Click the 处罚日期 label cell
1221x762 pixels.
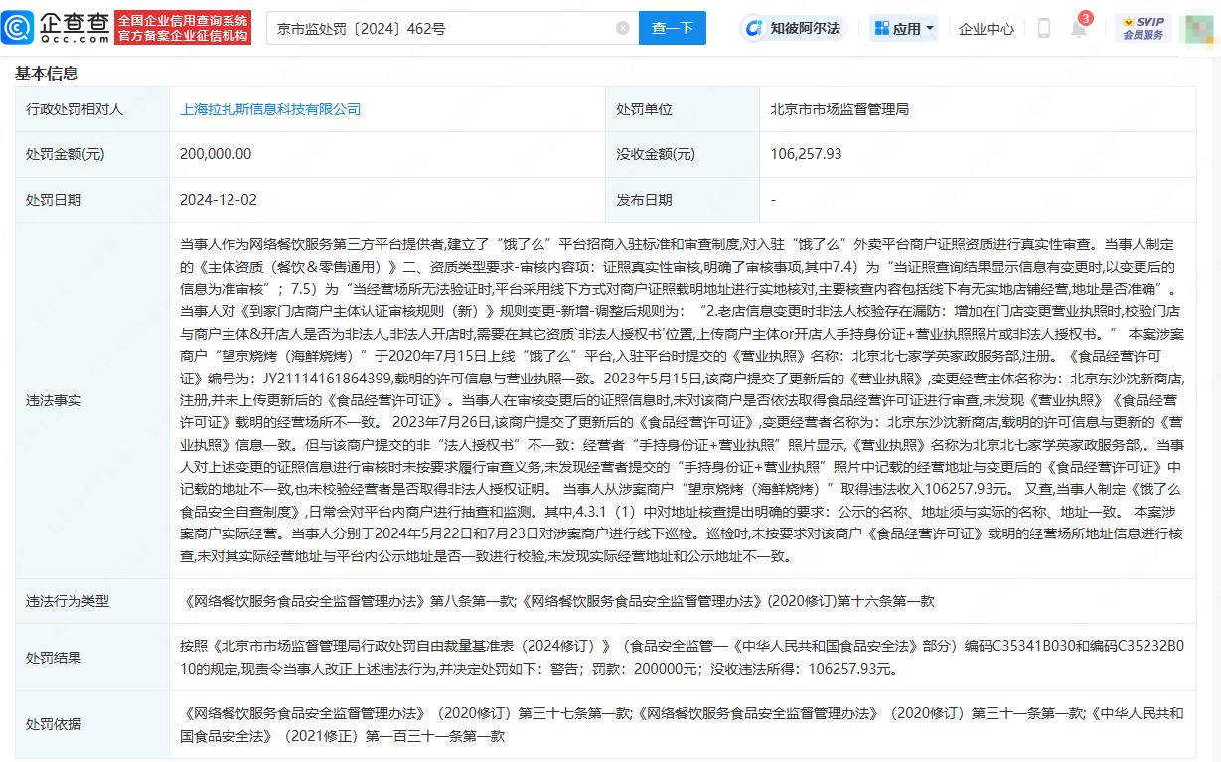pyautogui.click(x=92, y=199)
